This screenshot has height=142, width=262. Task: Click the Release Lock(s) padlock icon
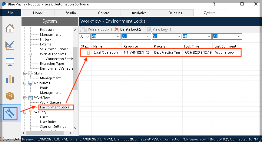pos(85,29)
